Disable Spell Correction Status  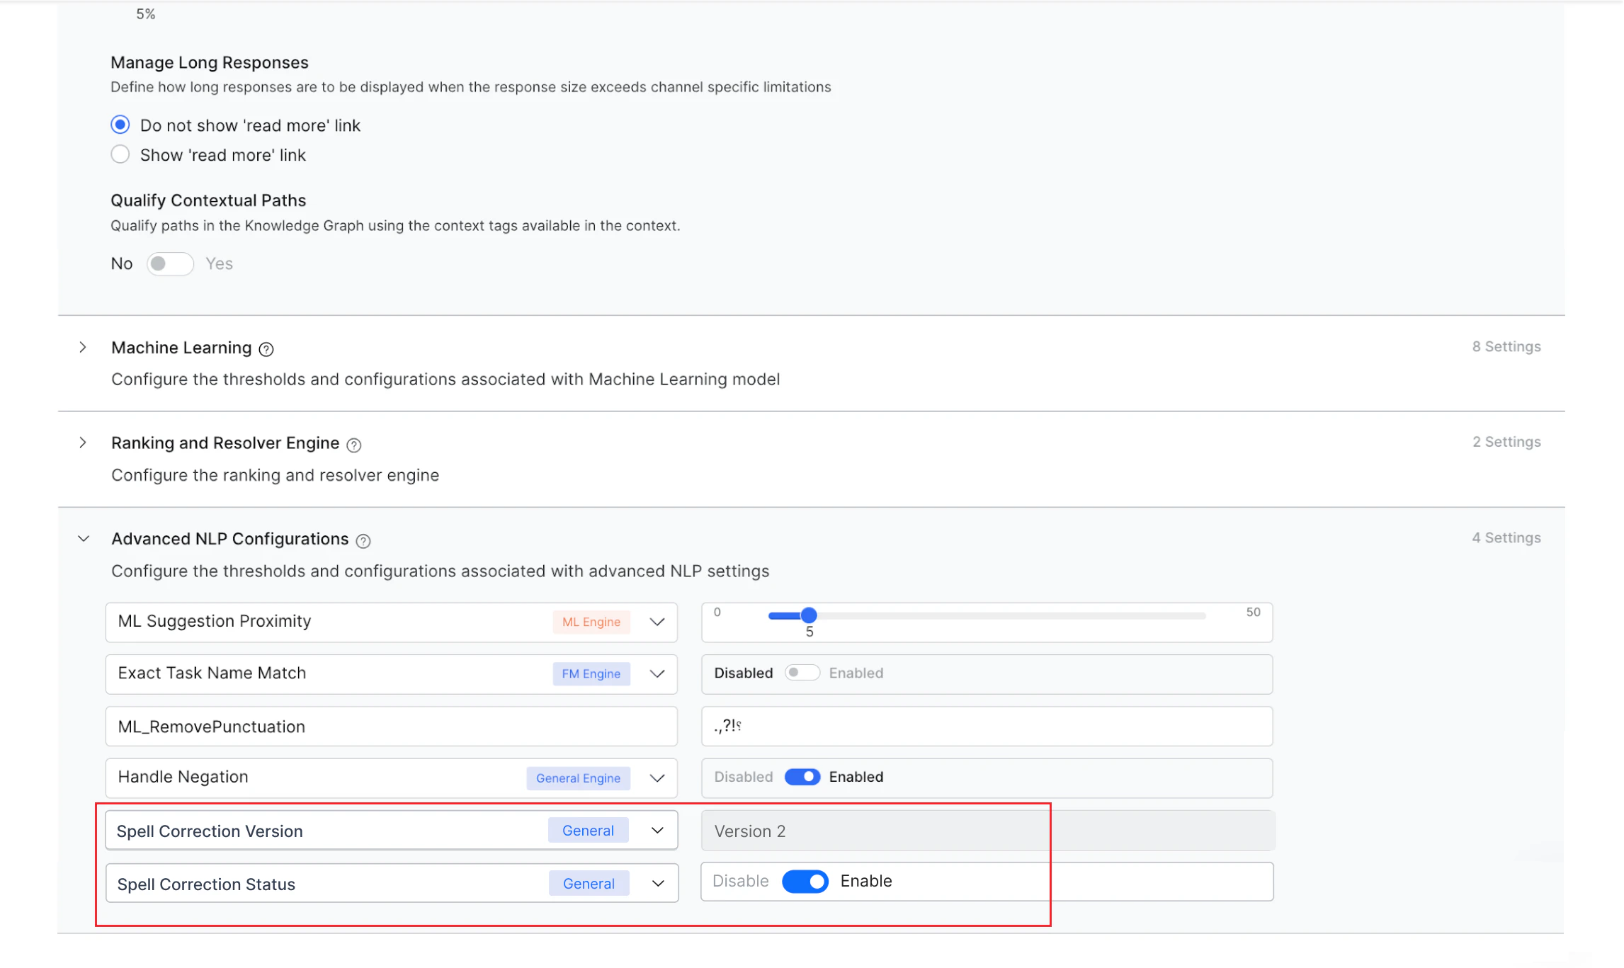pos(805,882)
